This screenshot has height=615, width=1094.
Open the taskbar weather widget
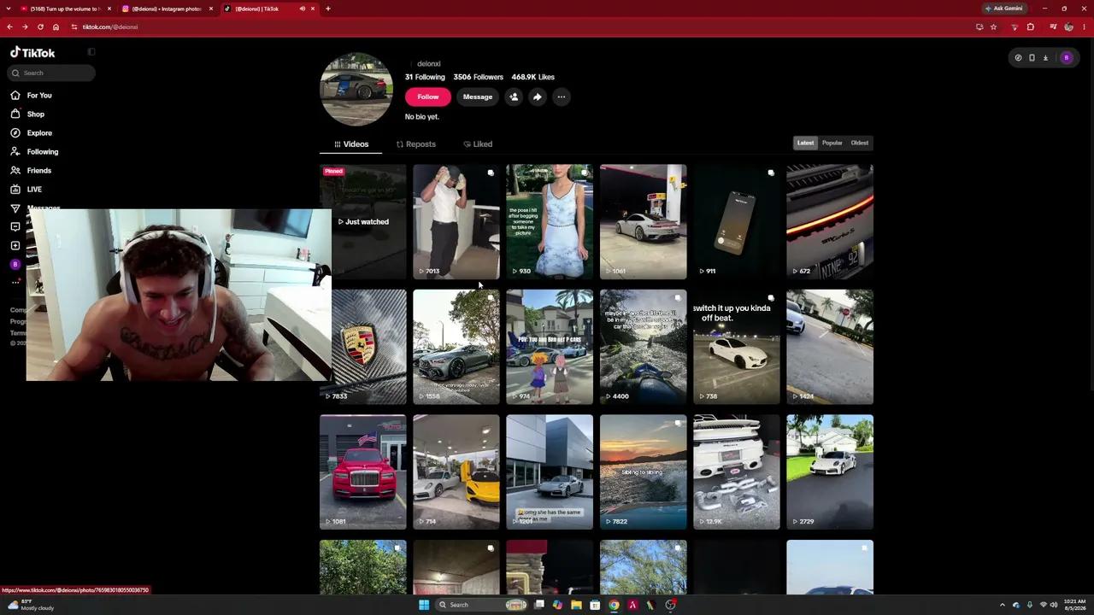click(x=31, y=605)
